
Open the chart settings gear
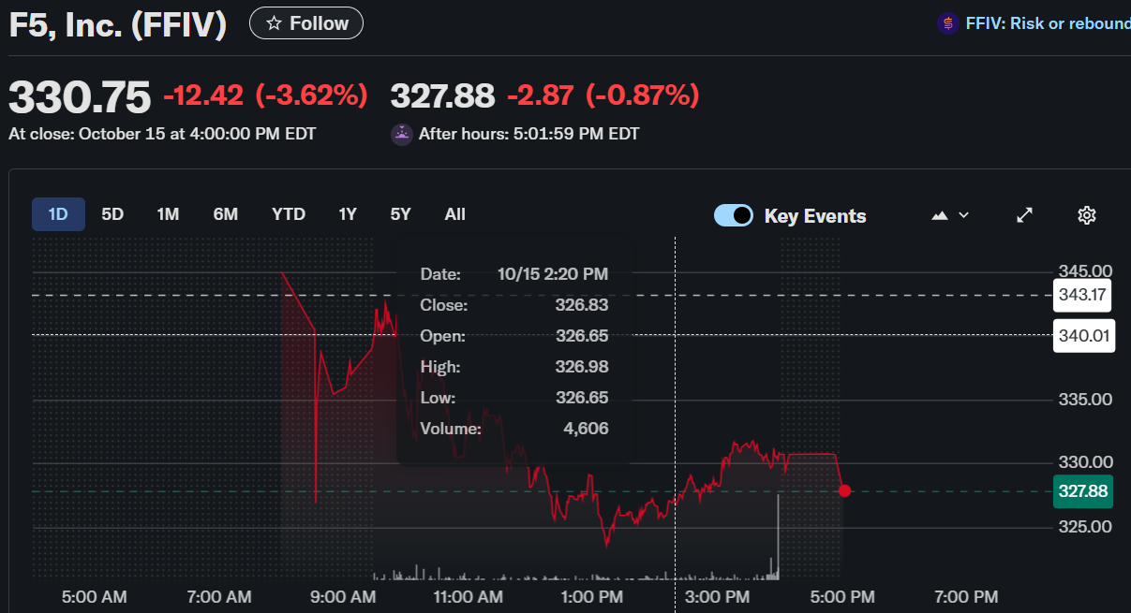(1086, 215)
